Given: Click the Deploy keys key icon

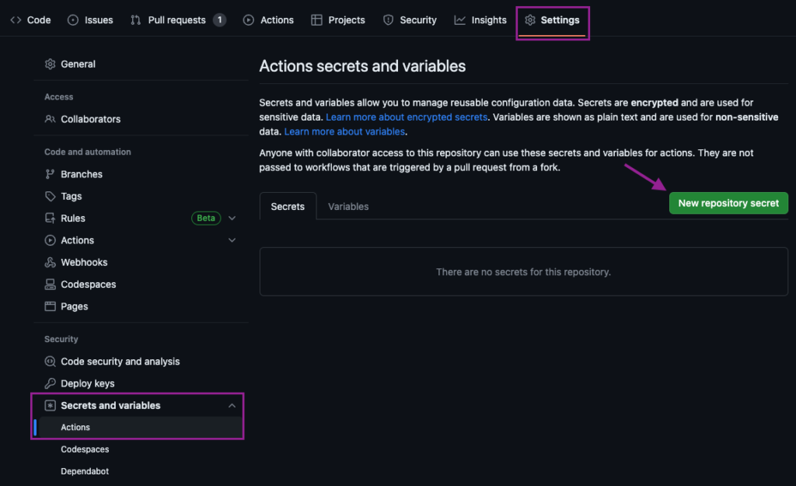Looking at the screenshot, I should pos(50,383).
